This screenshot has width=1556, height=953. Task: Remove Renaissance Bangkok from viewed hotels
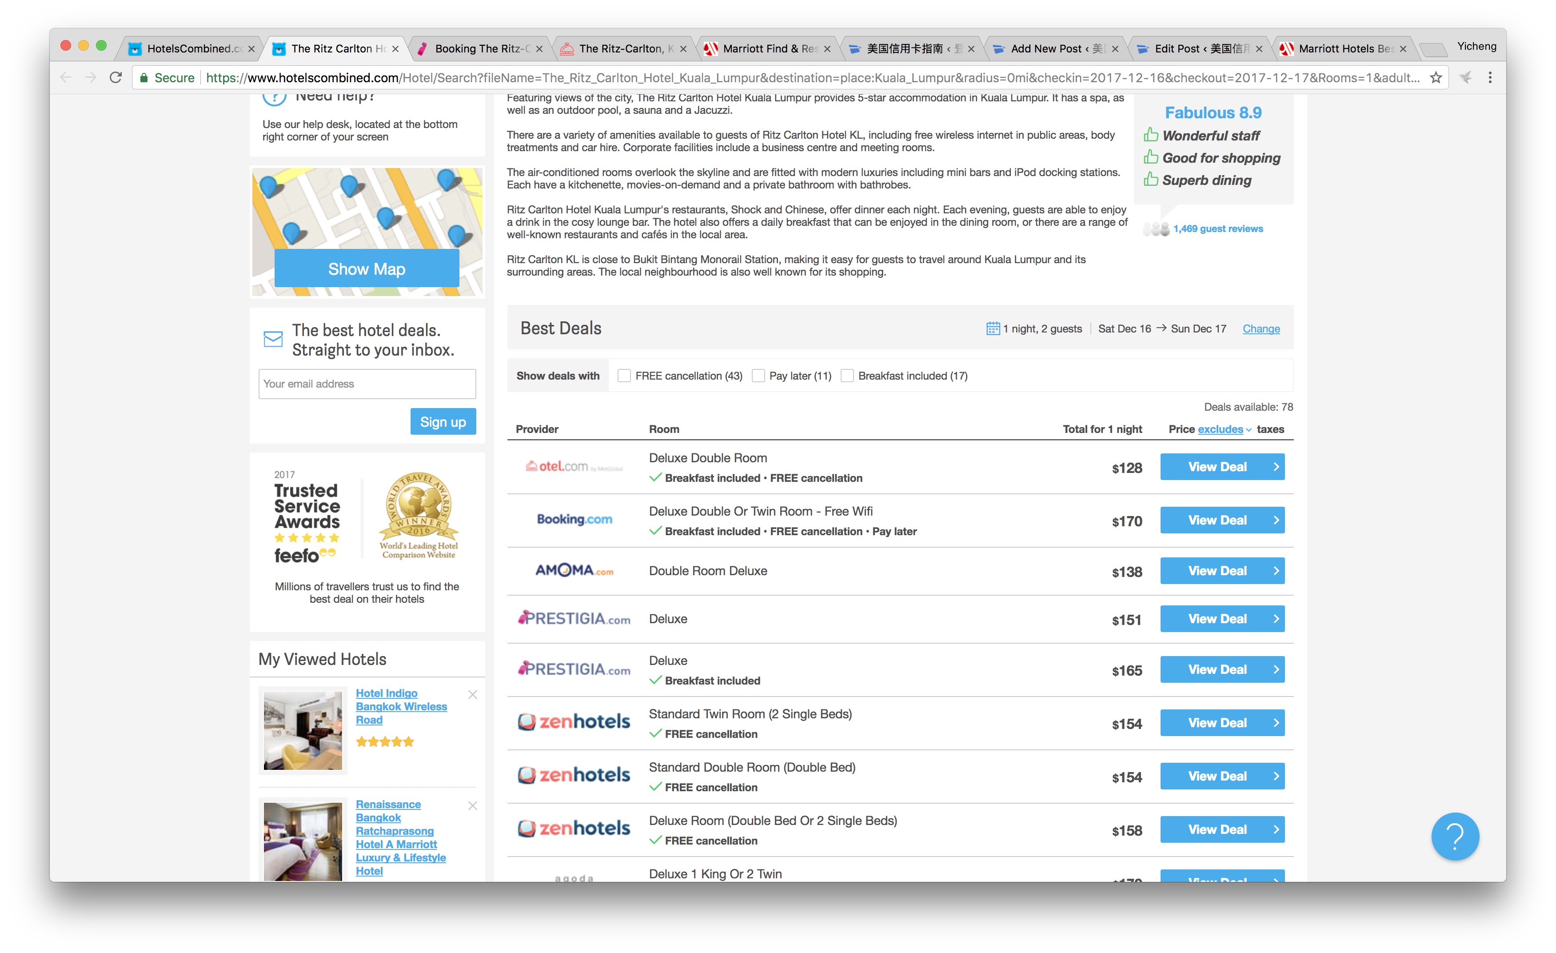click(x=472, y=805)
